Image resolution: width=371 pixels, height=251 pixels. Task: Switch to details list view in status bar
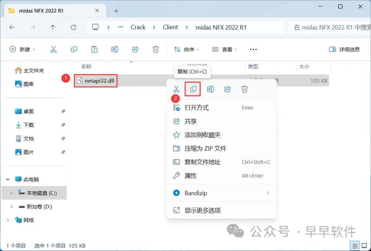[x=355, y=246]
